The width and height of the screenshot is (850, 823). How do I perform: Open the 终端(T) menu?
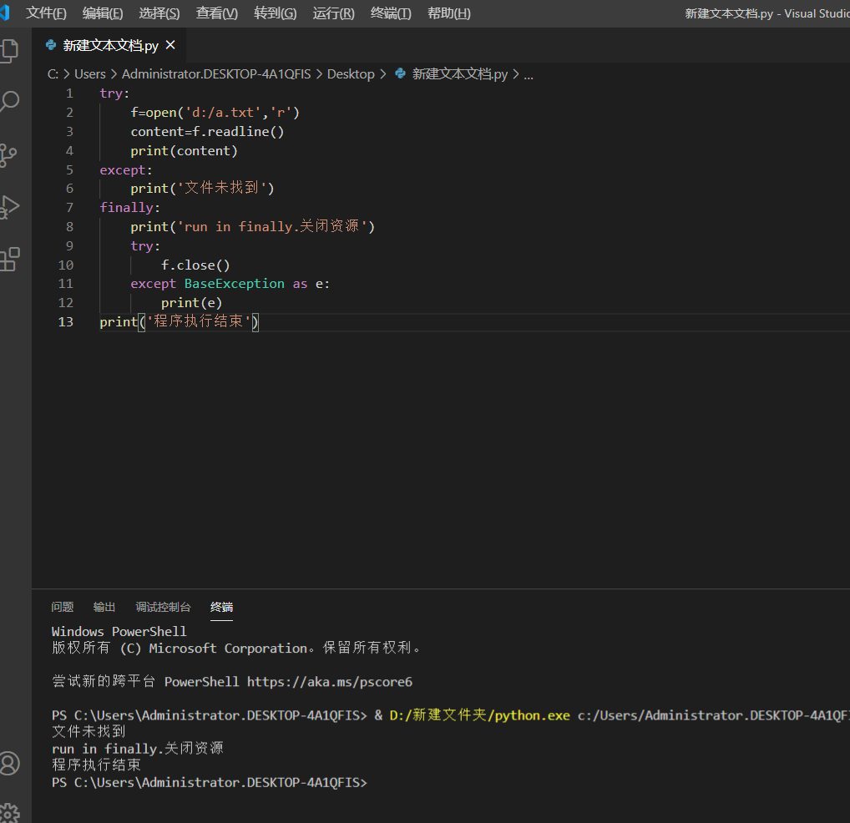pyautogui.click(x=391, y=13)
